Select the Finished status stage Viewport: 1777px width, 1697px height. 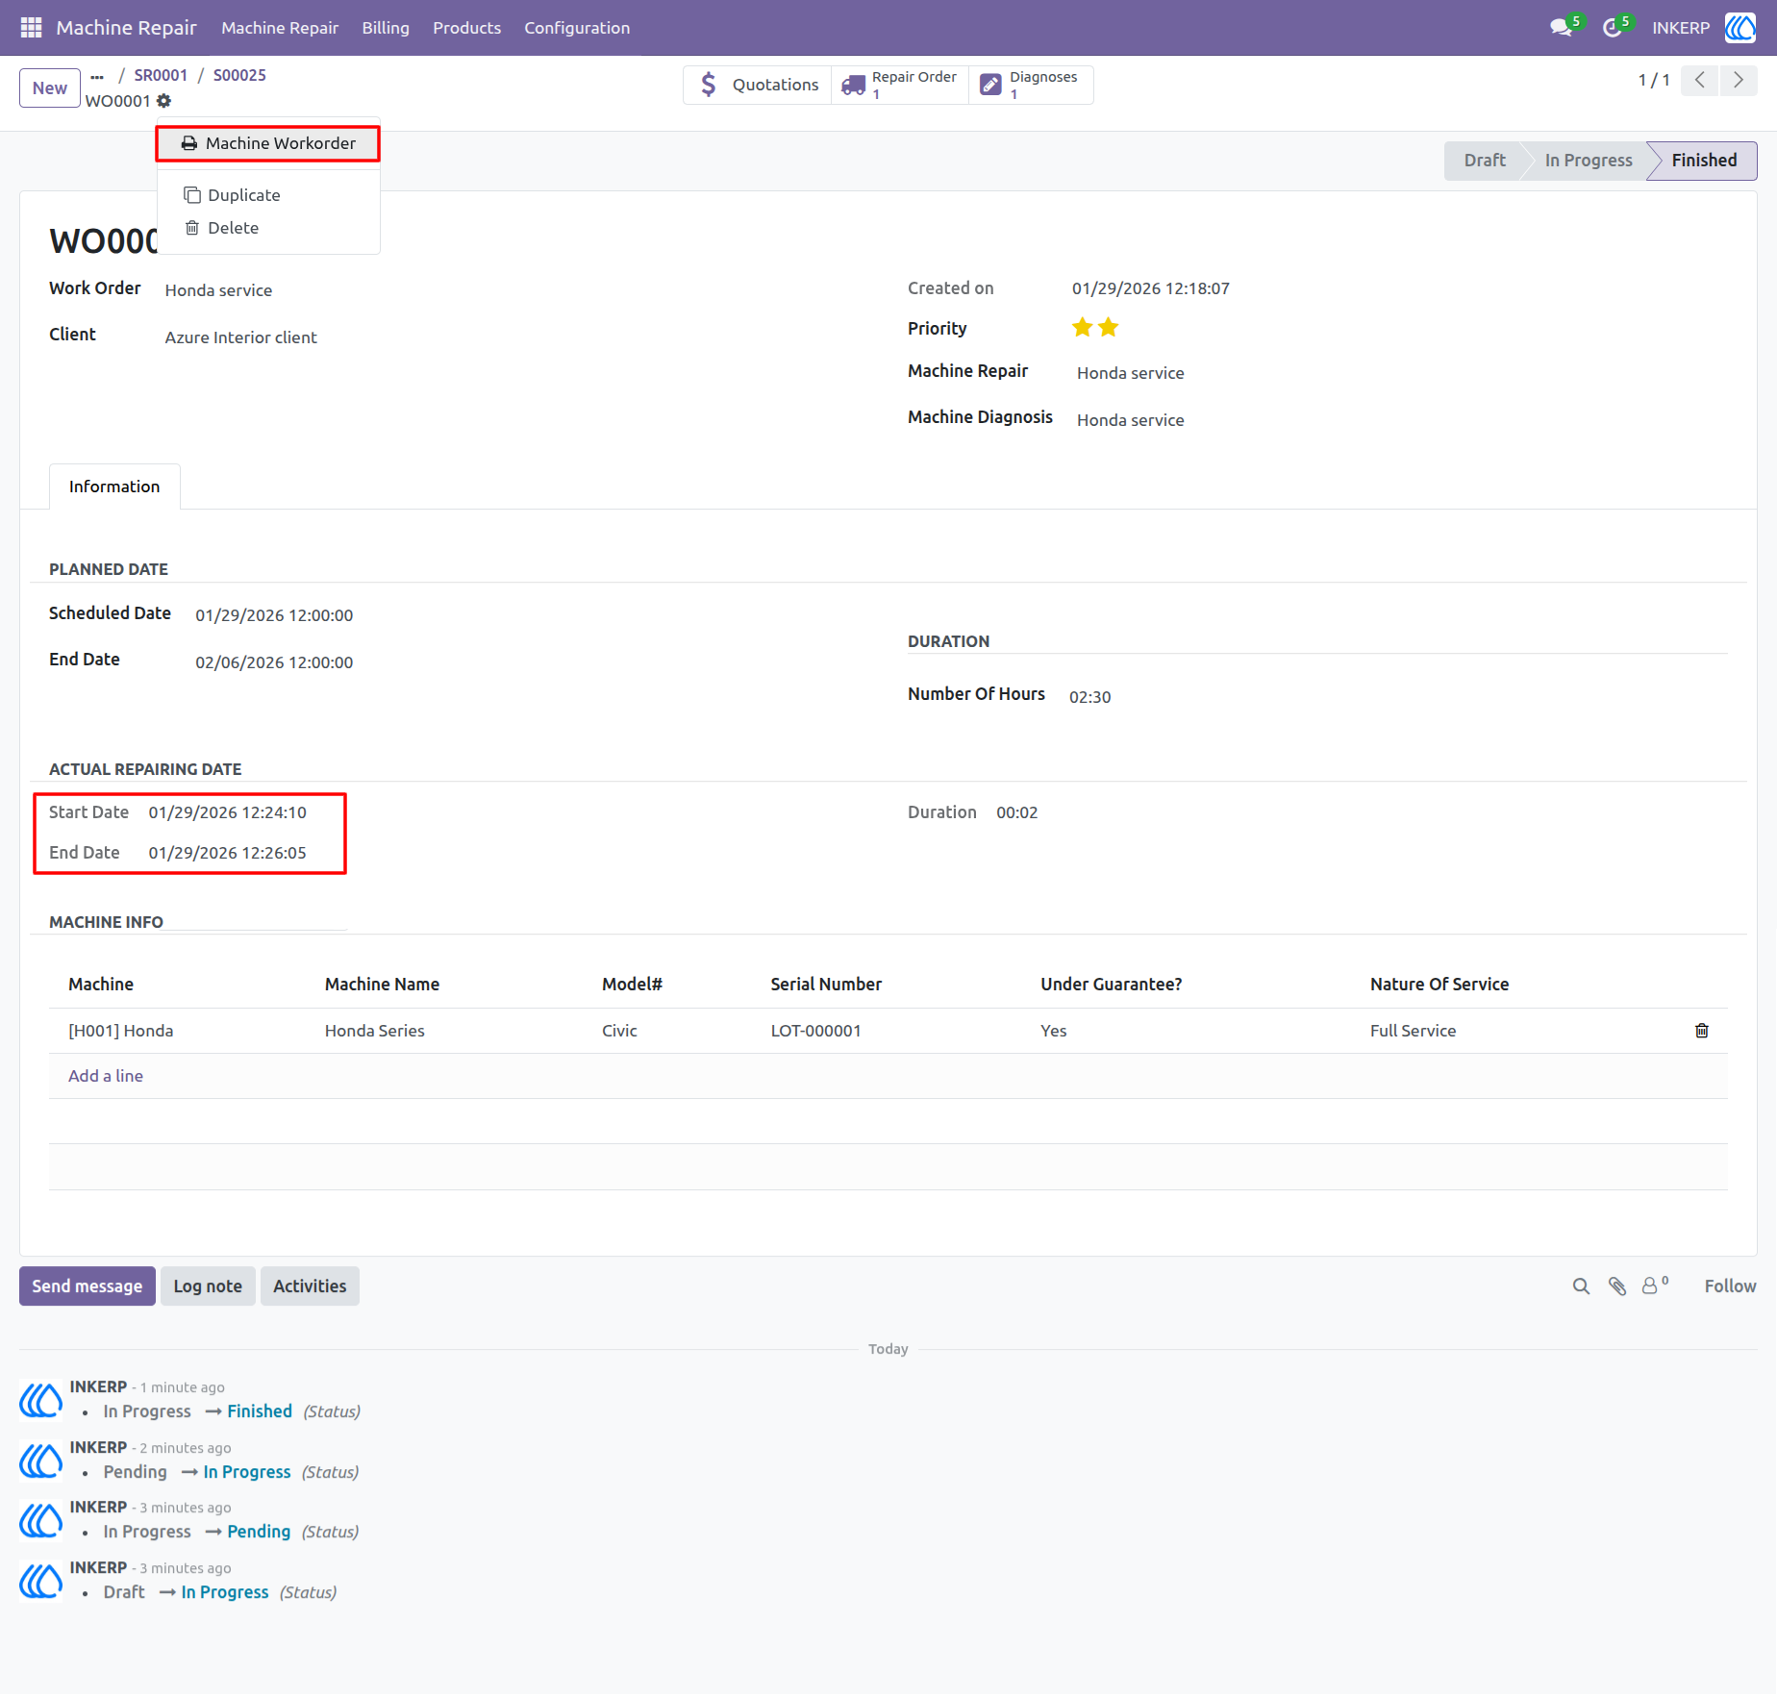[x=1704, y=161]
